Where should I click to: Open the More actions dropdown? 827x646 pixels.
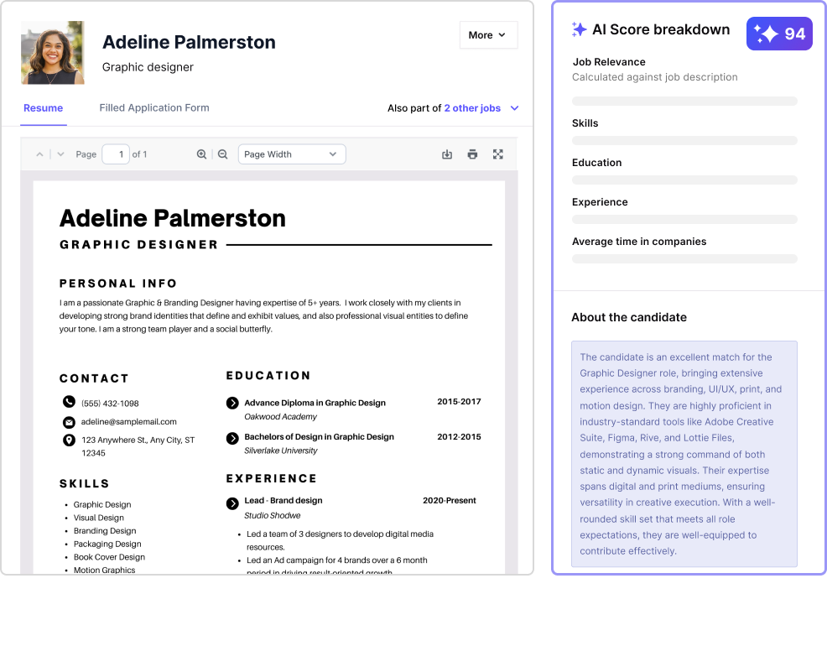tap(488, 35)
